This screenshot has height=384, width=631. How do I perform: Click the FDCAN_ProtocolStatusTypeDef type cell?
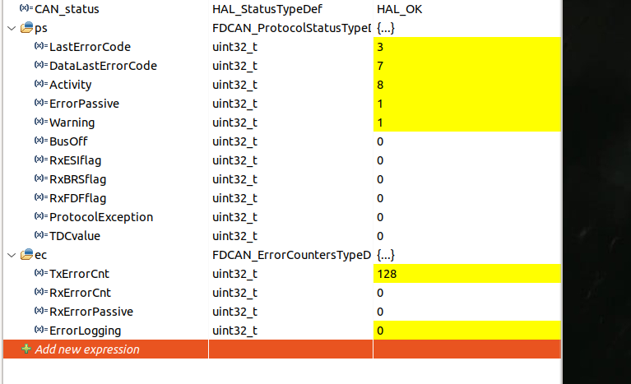tap(290, 28)
